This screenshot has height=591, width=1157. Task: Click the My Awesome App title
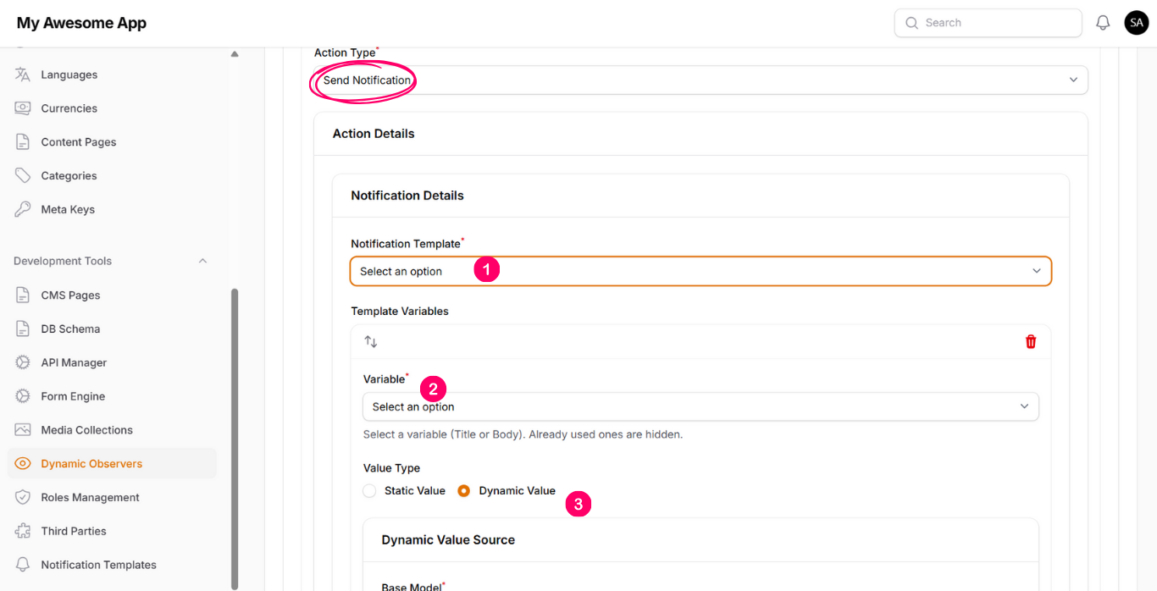[x=81, y=23]
